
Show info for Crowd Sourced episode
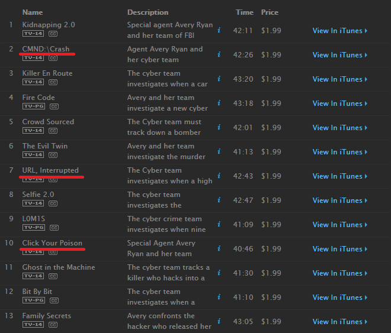pyautogui.click(x=219, y=127)
